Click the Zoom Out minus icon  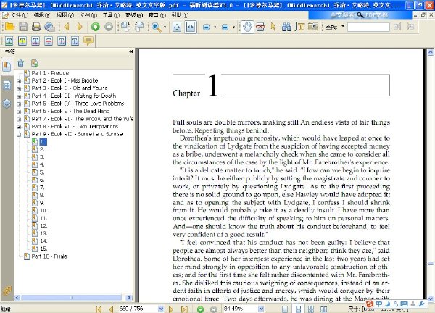207,27
